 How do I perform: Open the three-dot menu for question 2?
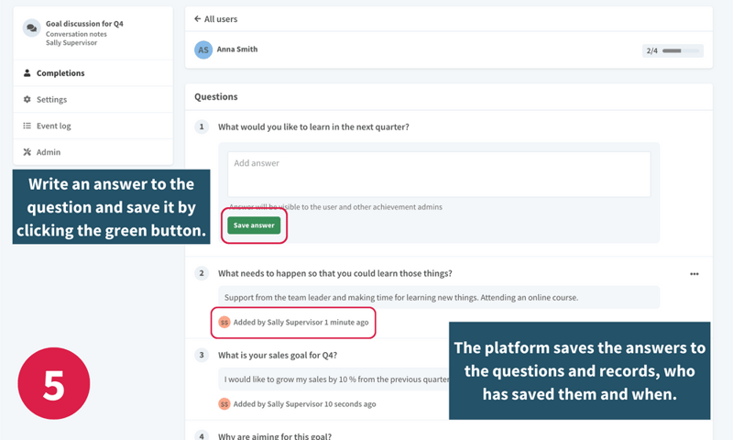tap(695, 274)
